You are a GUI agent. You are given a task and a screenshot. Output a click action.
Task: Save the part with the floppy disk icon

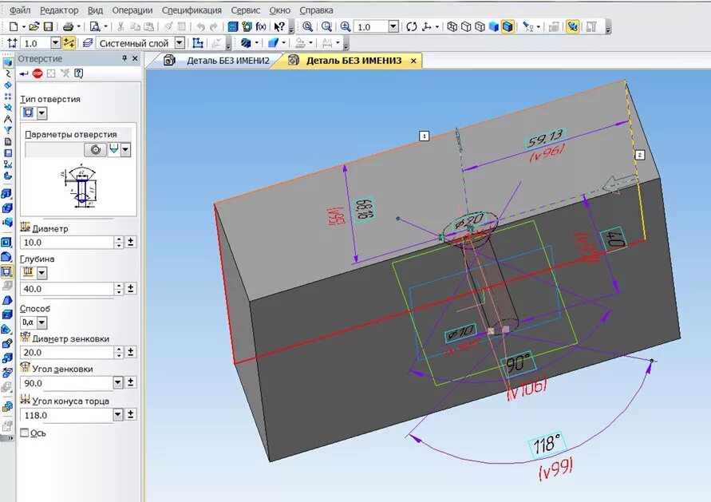point(48,27)
